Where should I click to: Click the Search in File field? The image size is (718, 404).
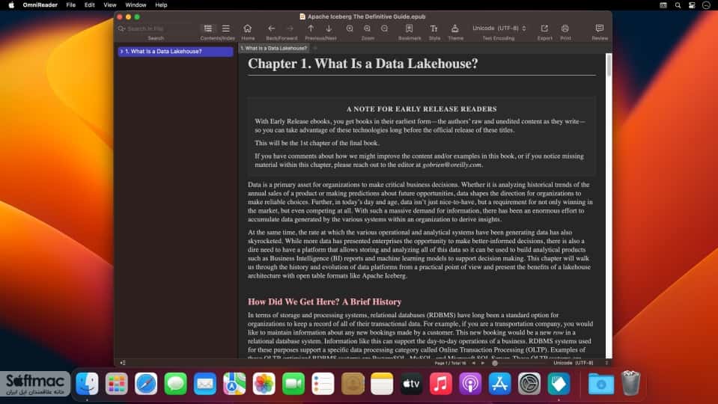pos(156,28)
